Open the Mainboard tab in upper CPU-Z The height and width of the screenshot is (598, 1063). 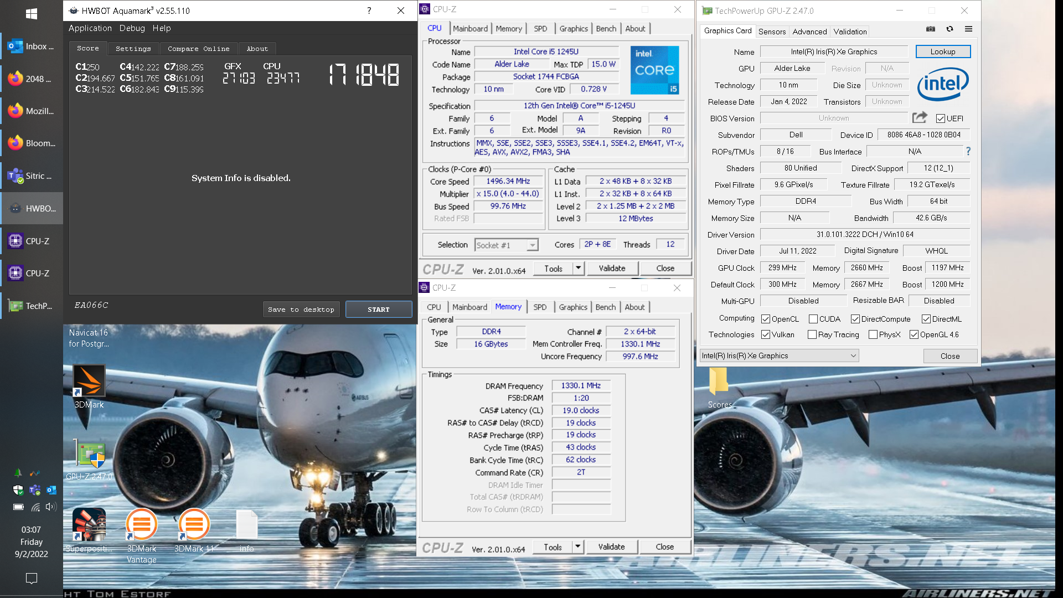tap(471, 28)
